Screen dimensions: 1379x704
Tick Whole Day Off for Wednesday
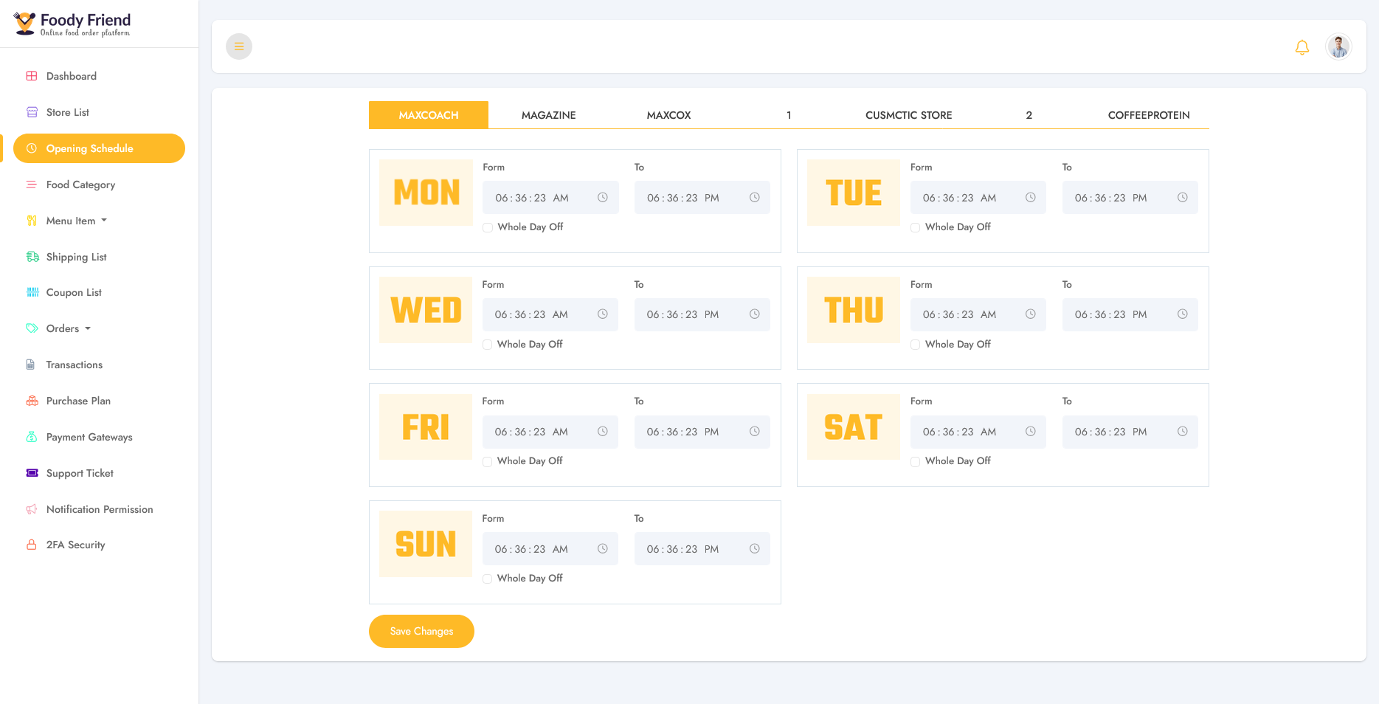488,345
